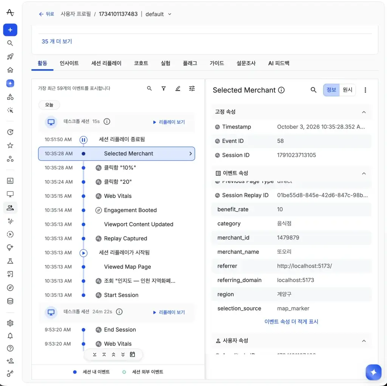Open search from the left sidebar

(x=10, y=43)
